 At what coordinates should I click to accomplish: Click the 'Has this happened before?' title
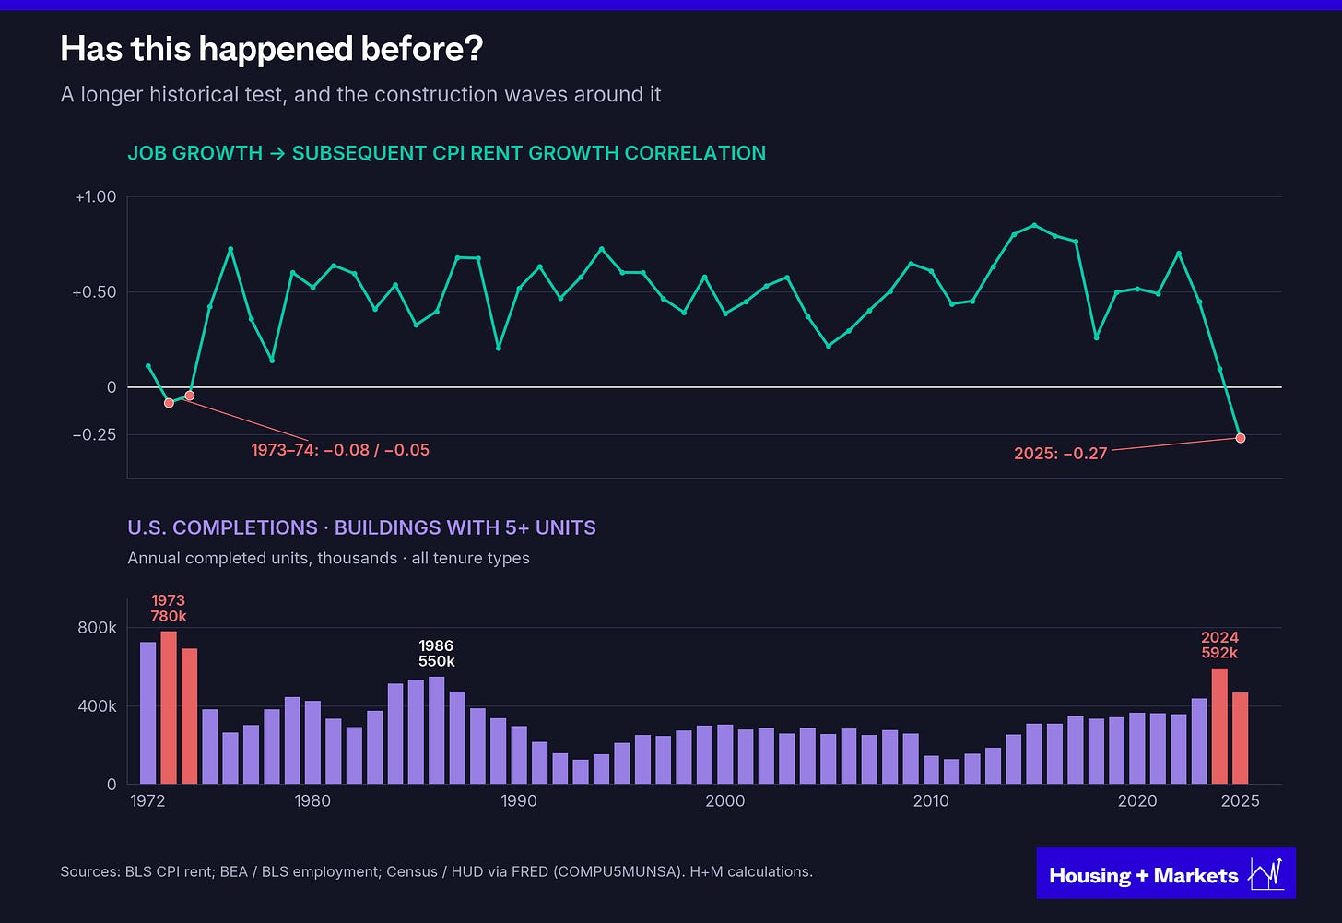tap(272, 49)
